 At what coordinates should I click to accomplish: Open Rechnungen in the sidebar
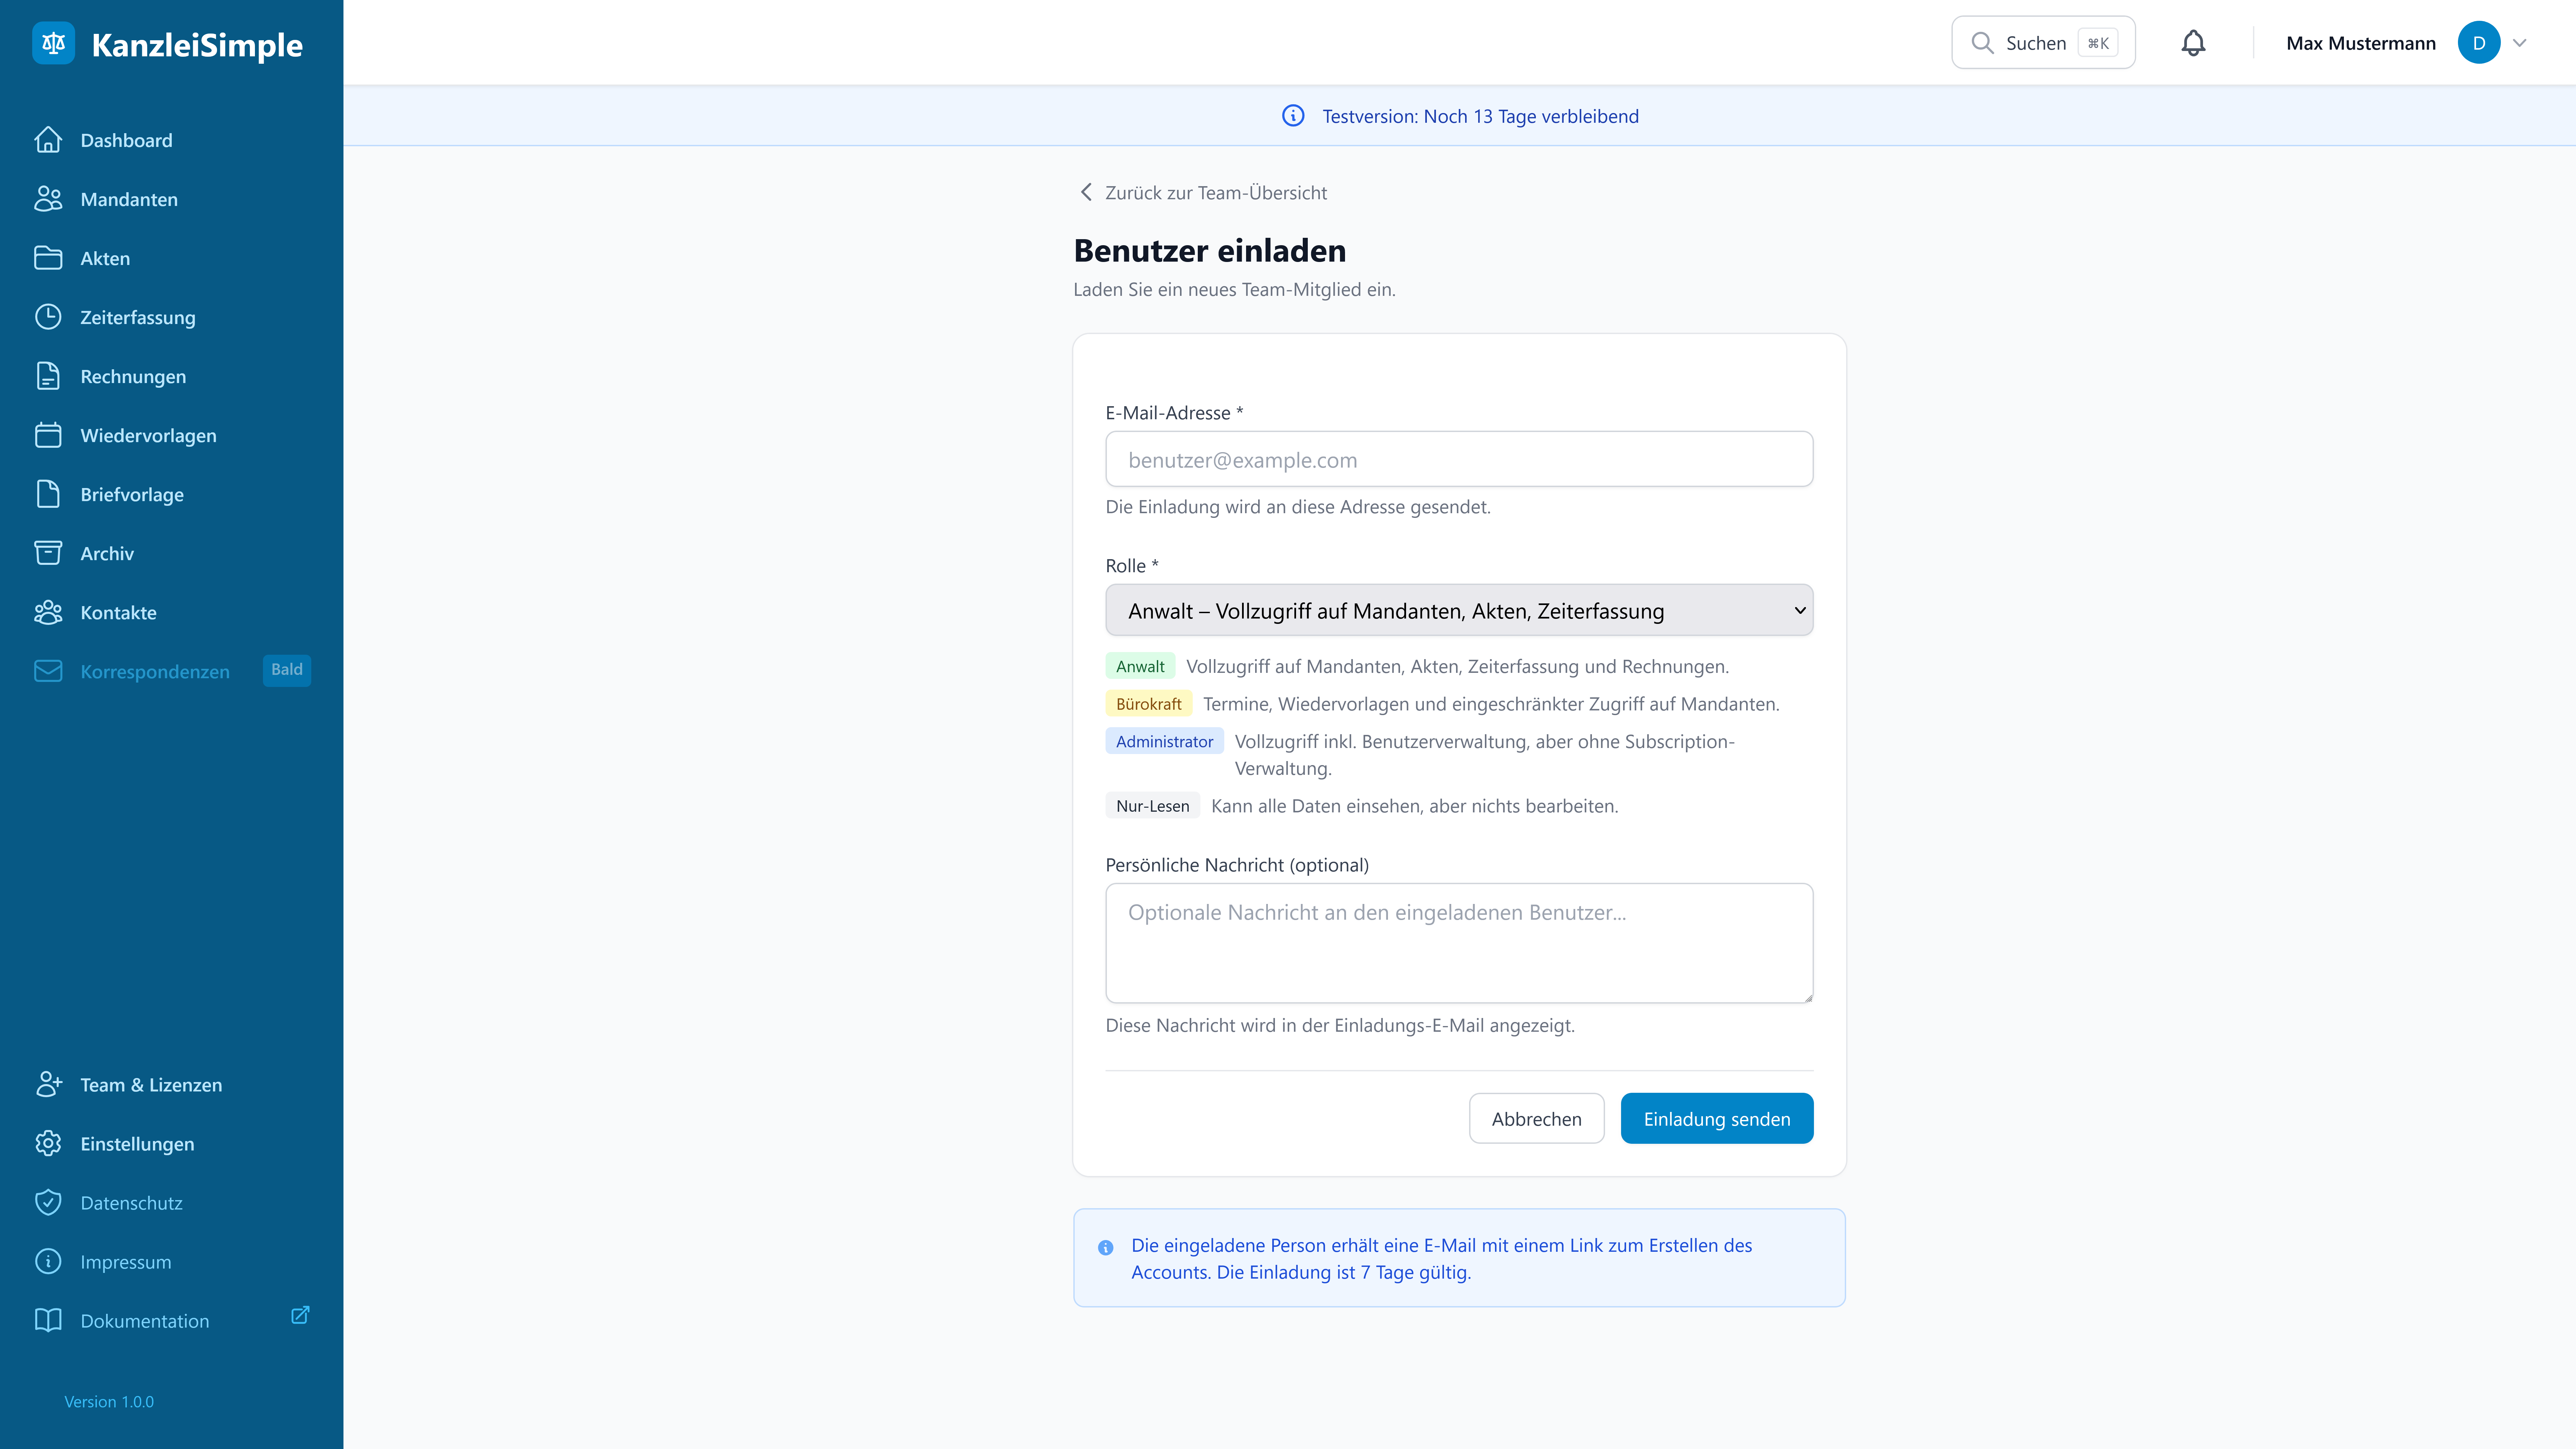coord(133,376)
